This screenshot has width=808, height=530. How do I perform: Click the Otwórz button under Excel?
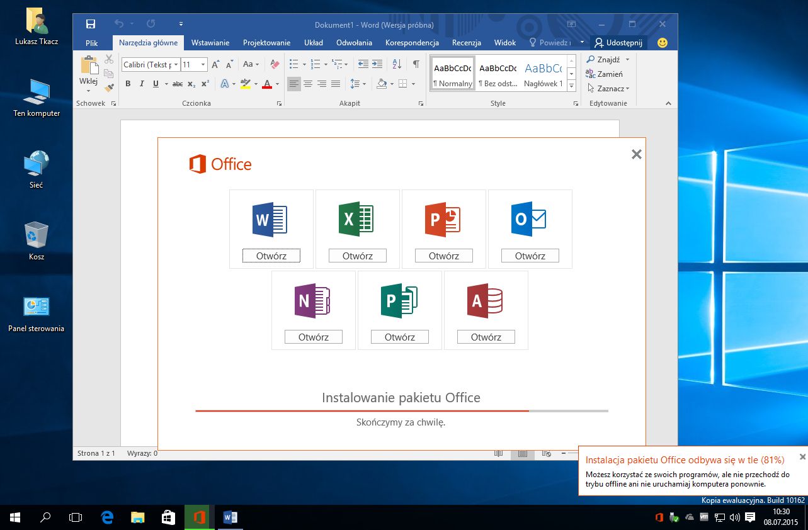358,256
